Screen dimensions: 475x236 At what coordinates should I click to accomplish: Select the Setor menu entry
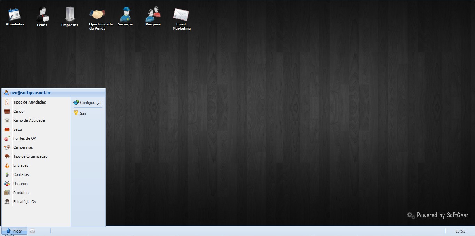click(36, 129)
